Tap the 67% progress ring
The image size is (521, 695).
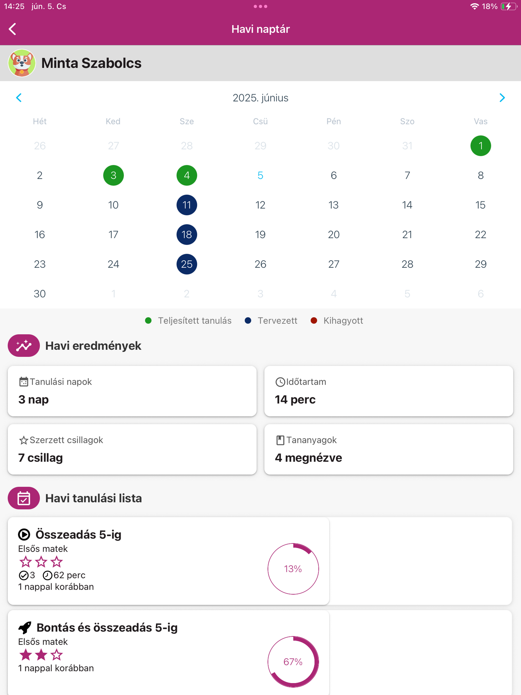[x=293, y=662]
